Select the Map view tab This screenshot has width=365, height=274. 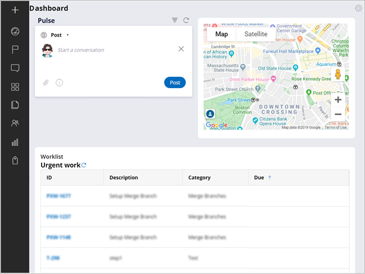tap(222, 34)
